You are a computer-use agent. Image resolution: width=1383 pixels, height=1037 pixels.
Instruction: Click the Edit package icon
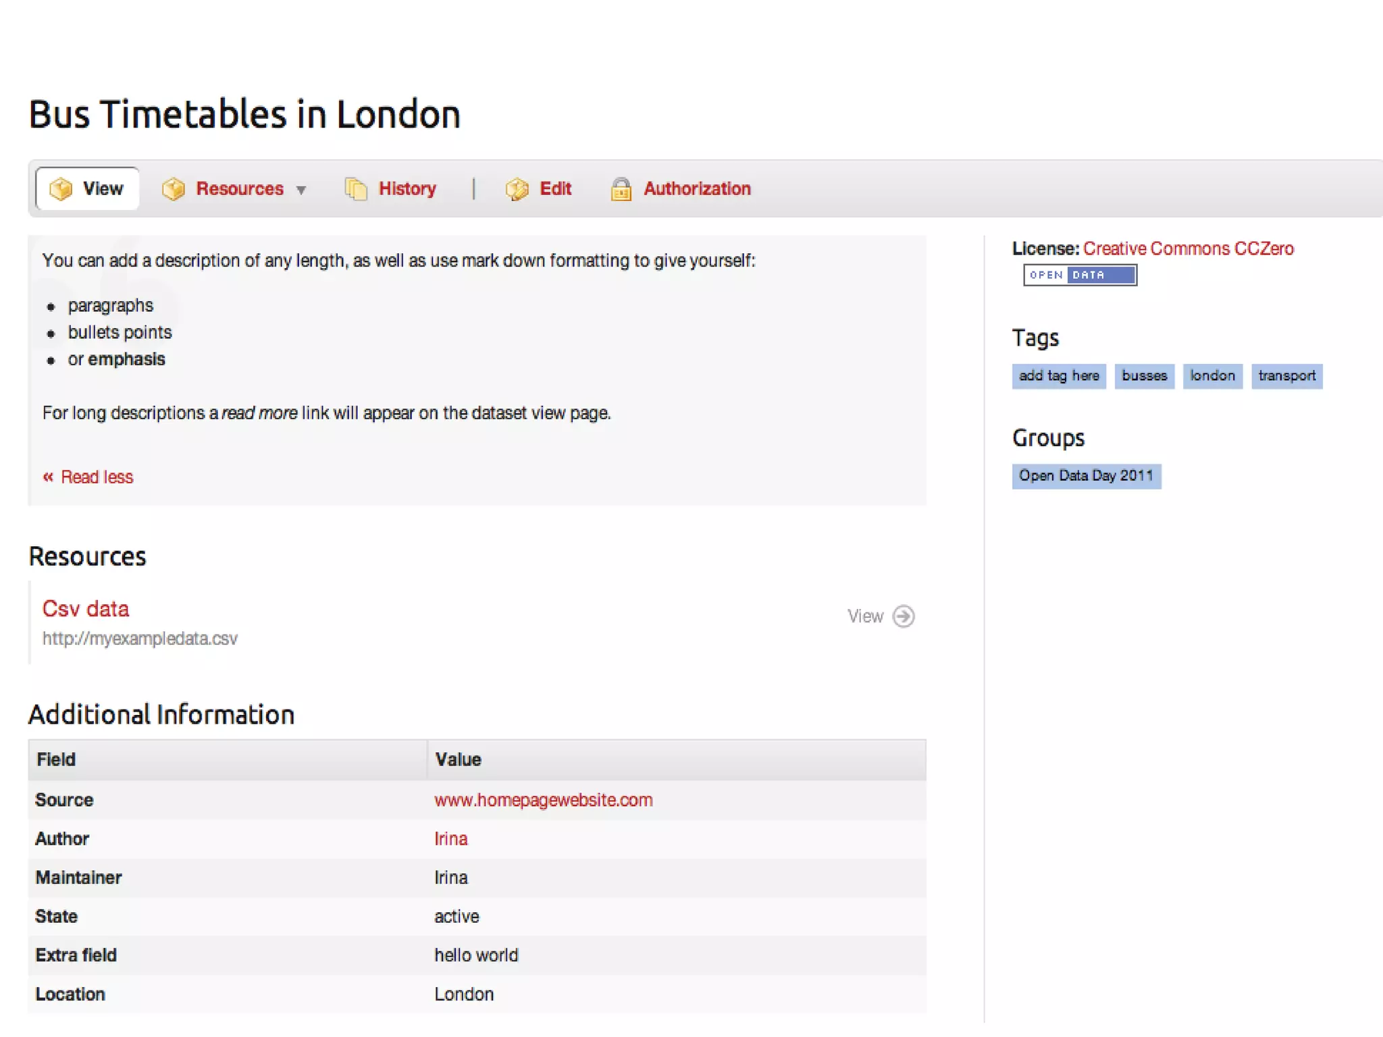pos(517,189)
